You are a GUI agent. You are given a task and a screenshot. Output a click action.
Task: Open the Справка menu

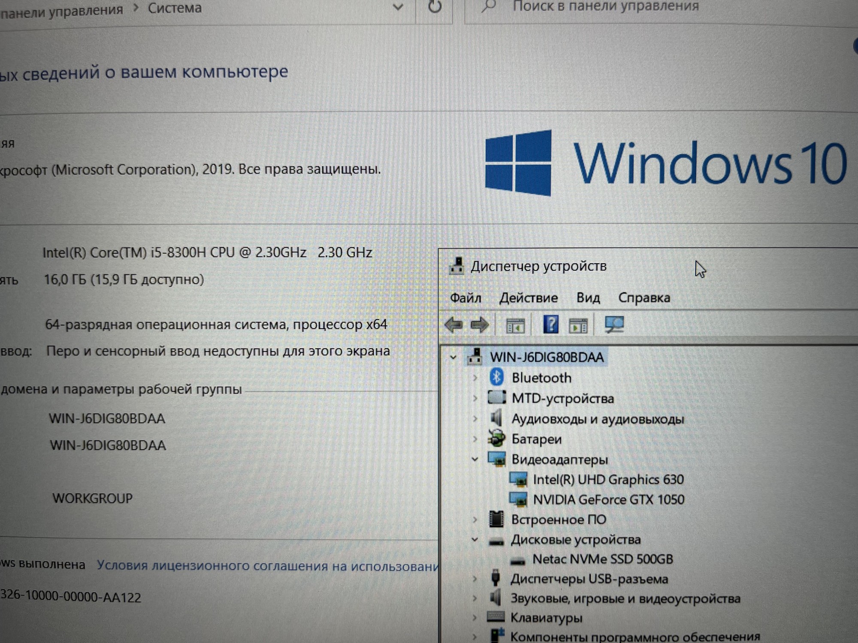click(x=644, y=298)
